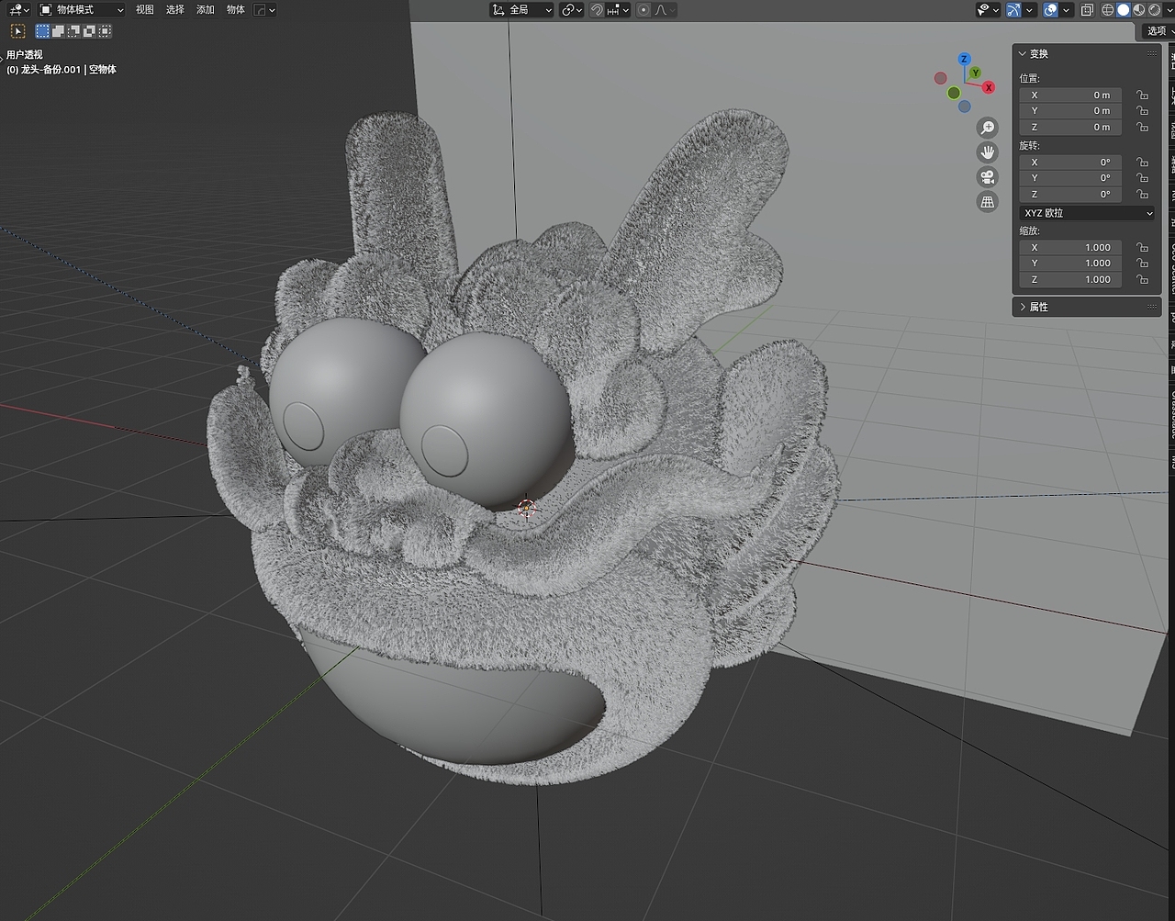Toggle X-ray mode
Viewport: 1175px width, 921px height.
point(1087,9)
